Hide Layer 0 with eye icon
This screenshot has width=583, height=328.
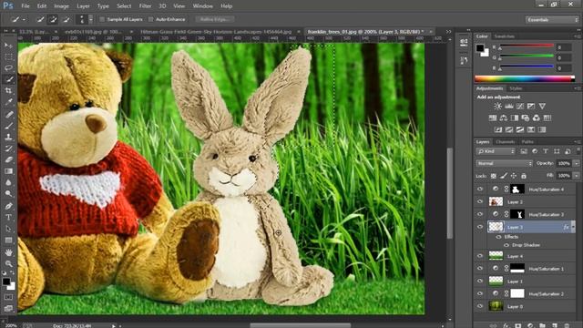coord(480,306)
